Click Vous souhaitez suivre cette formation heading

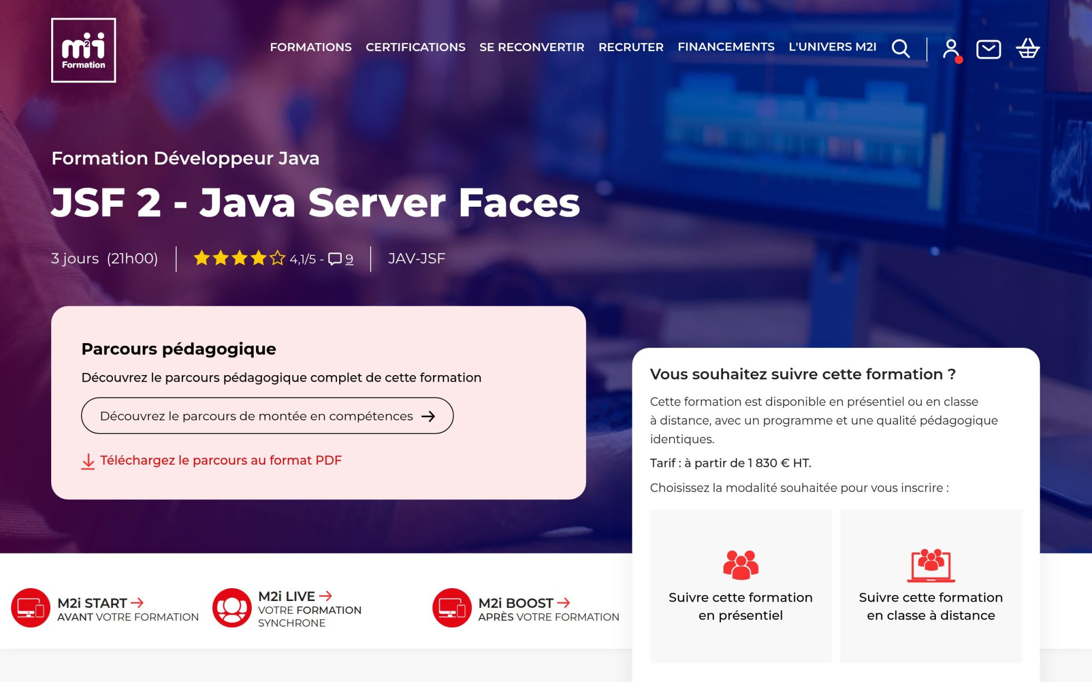[x=802, y=374]
